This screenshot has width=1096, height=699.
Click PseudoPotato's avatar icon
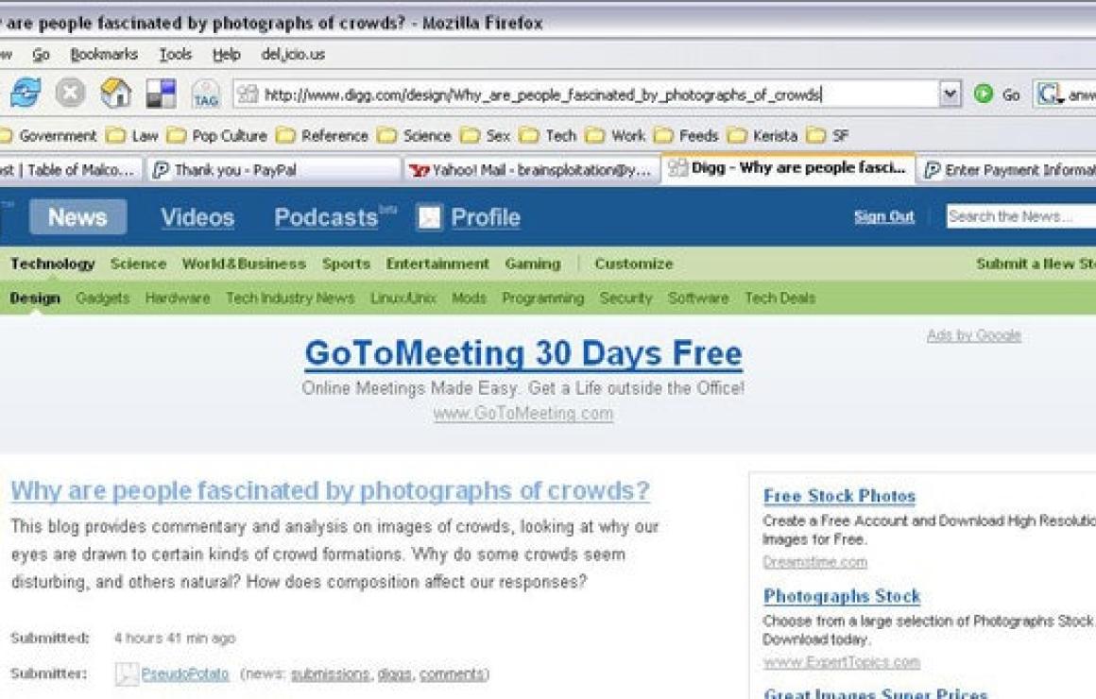click(x=127, y=673)
